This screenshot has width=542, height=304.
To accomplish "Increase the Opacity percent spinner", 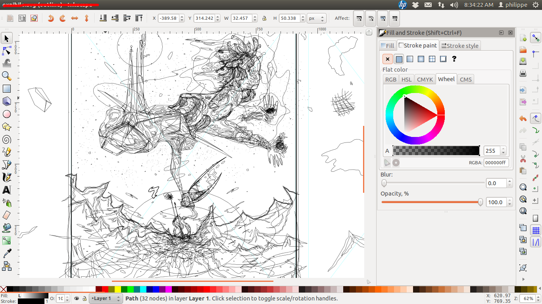I will 510,200.
